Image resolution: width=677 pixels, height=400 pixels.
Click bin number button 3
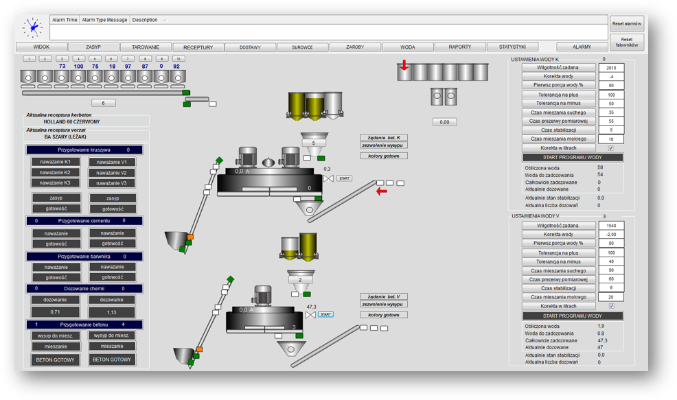pos(62,59)
